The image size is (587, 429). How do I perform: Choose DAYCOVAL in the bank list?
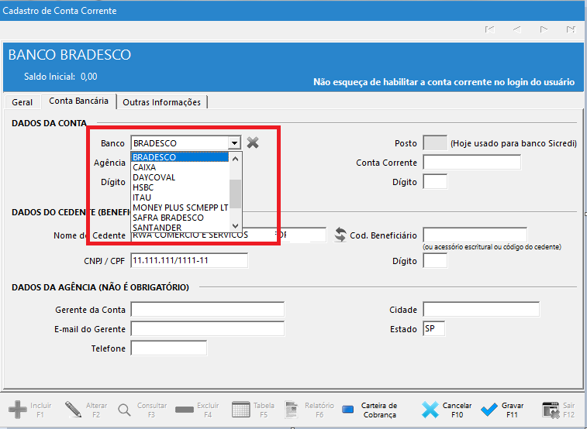coord(180,177)
